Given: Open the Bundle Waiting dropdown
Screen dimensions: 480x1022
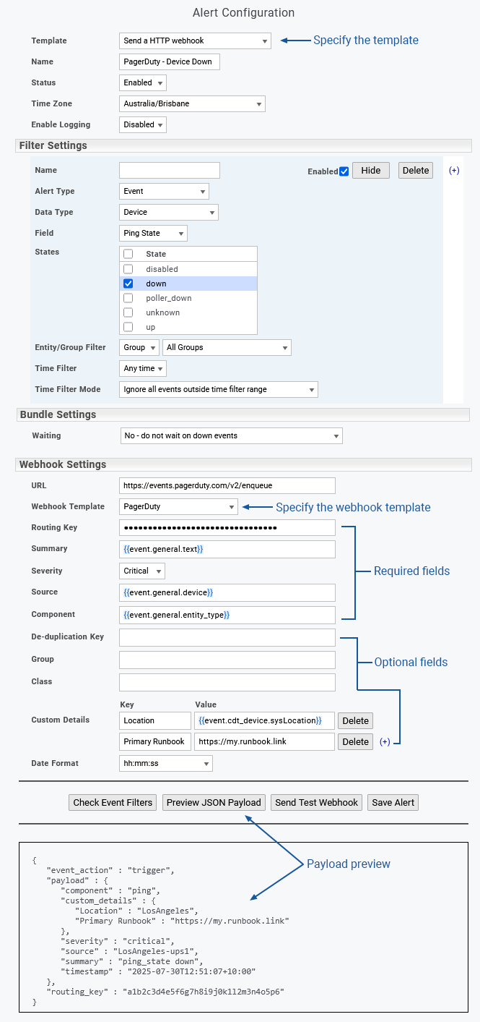Looking at the screenshot, I should [x=231, y=436].
